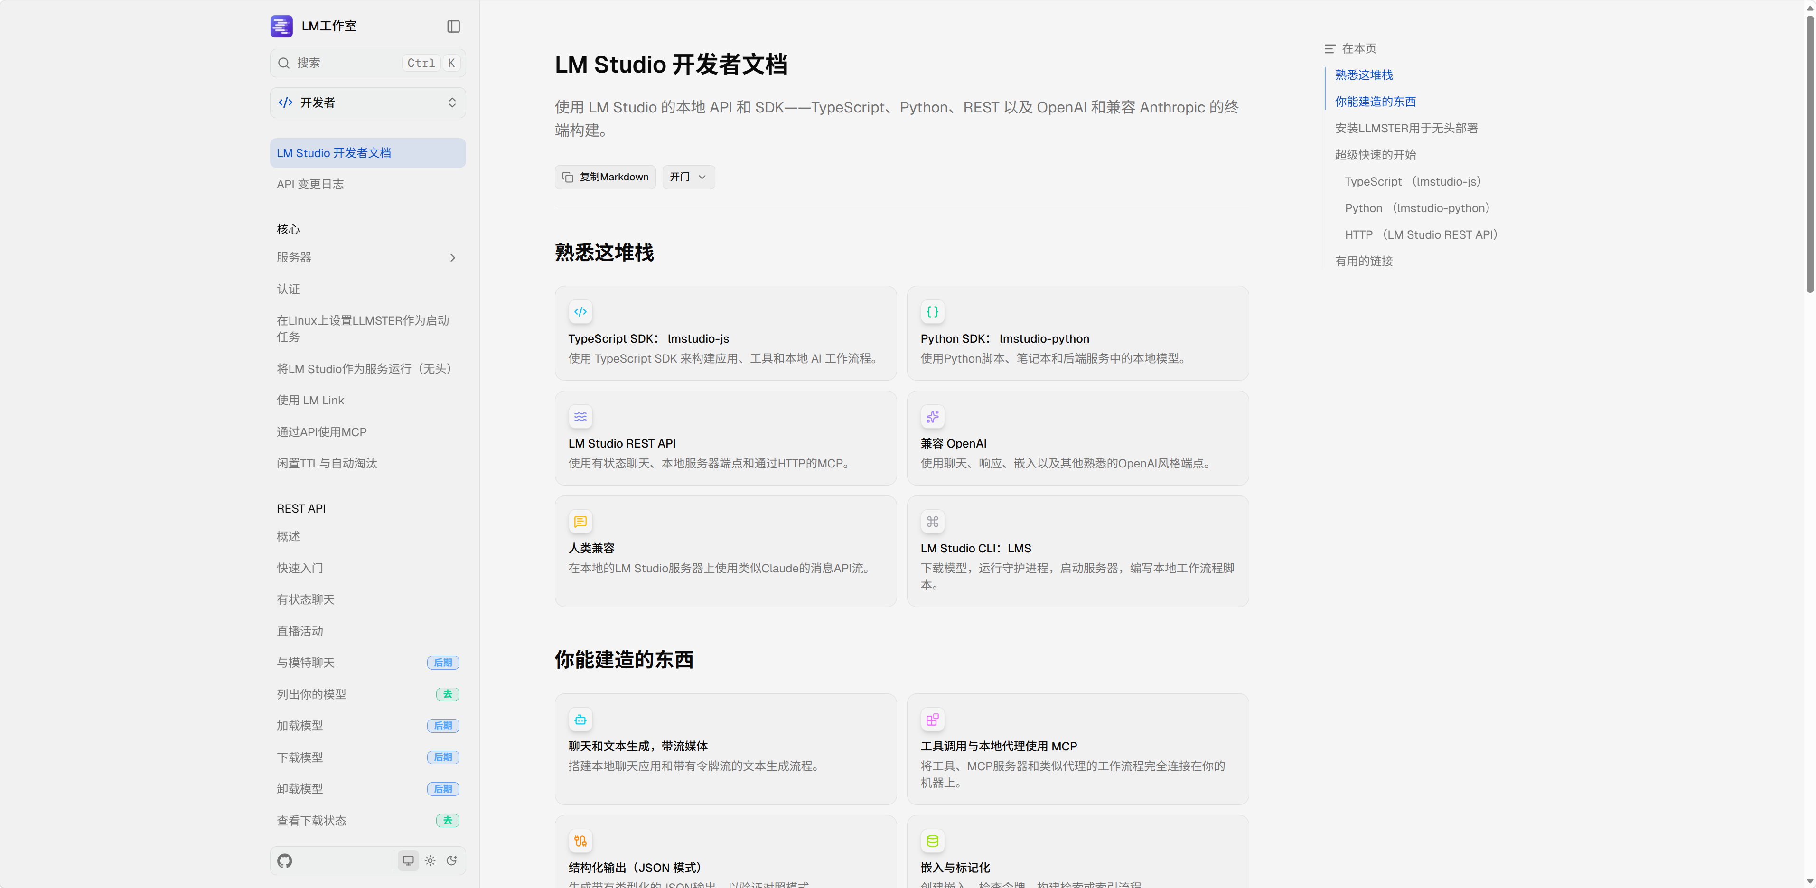Open 聊天和文本生成，带流媒体 card title
Image resolution: width=1816 pixels, height=888 pixels.
coord(638,747)
